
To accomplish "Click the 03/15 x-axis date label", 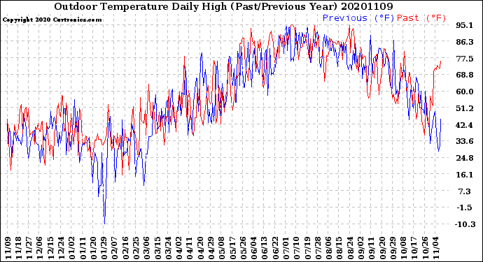I will (x=157, y=248).
